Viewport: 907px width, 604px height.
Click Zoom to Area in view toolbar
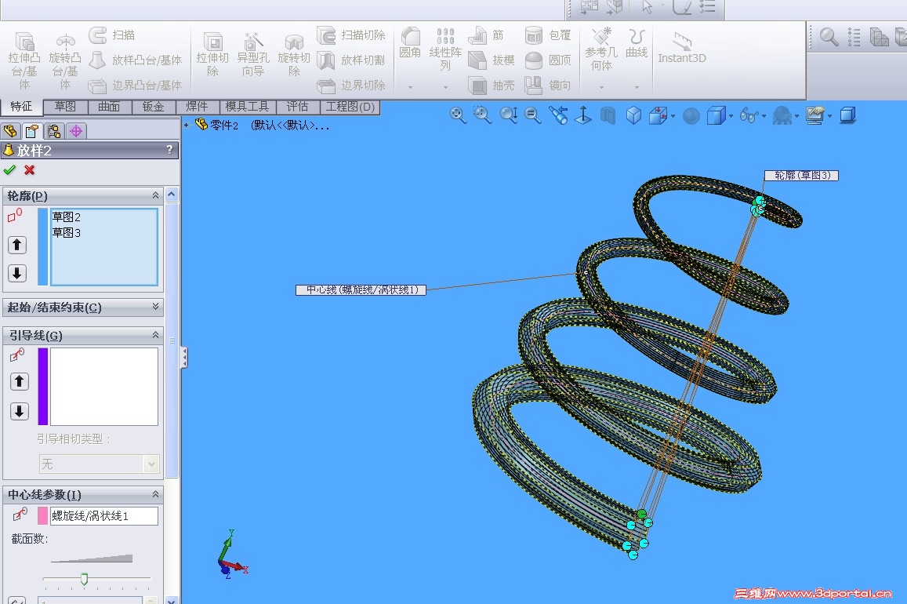(x=482, y=115)
